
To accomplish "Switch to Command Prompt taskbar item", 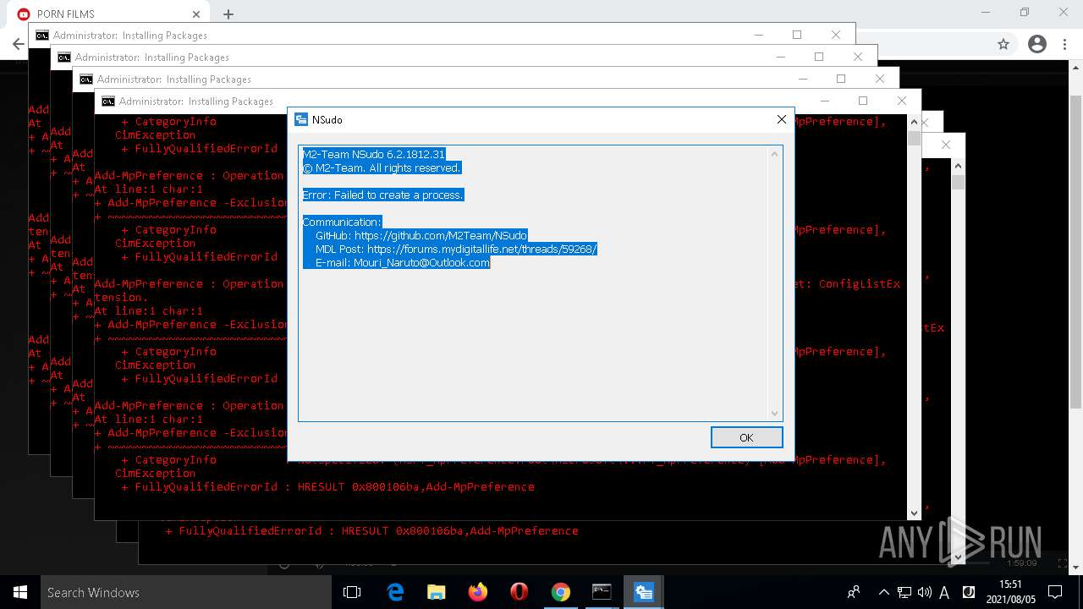I will [x=602, y=592].
